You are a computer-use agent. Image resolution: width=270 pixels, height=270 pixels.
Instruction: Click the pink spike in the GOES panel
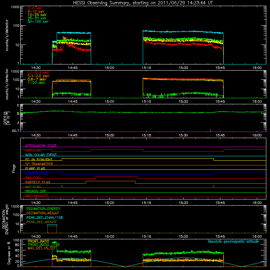[x=211, y=131]
